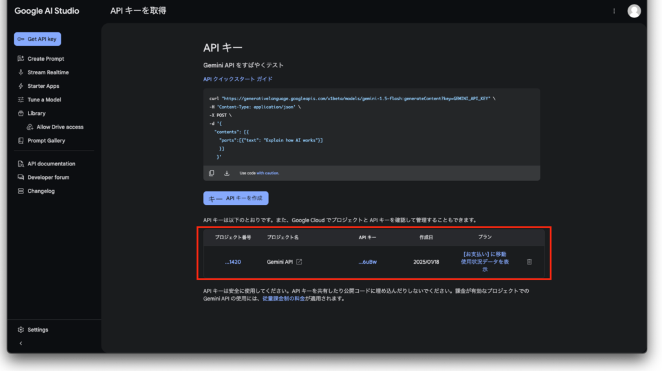662x371 pixels.
Task: Click the API キー column header
Action: (x=367, y=238)
